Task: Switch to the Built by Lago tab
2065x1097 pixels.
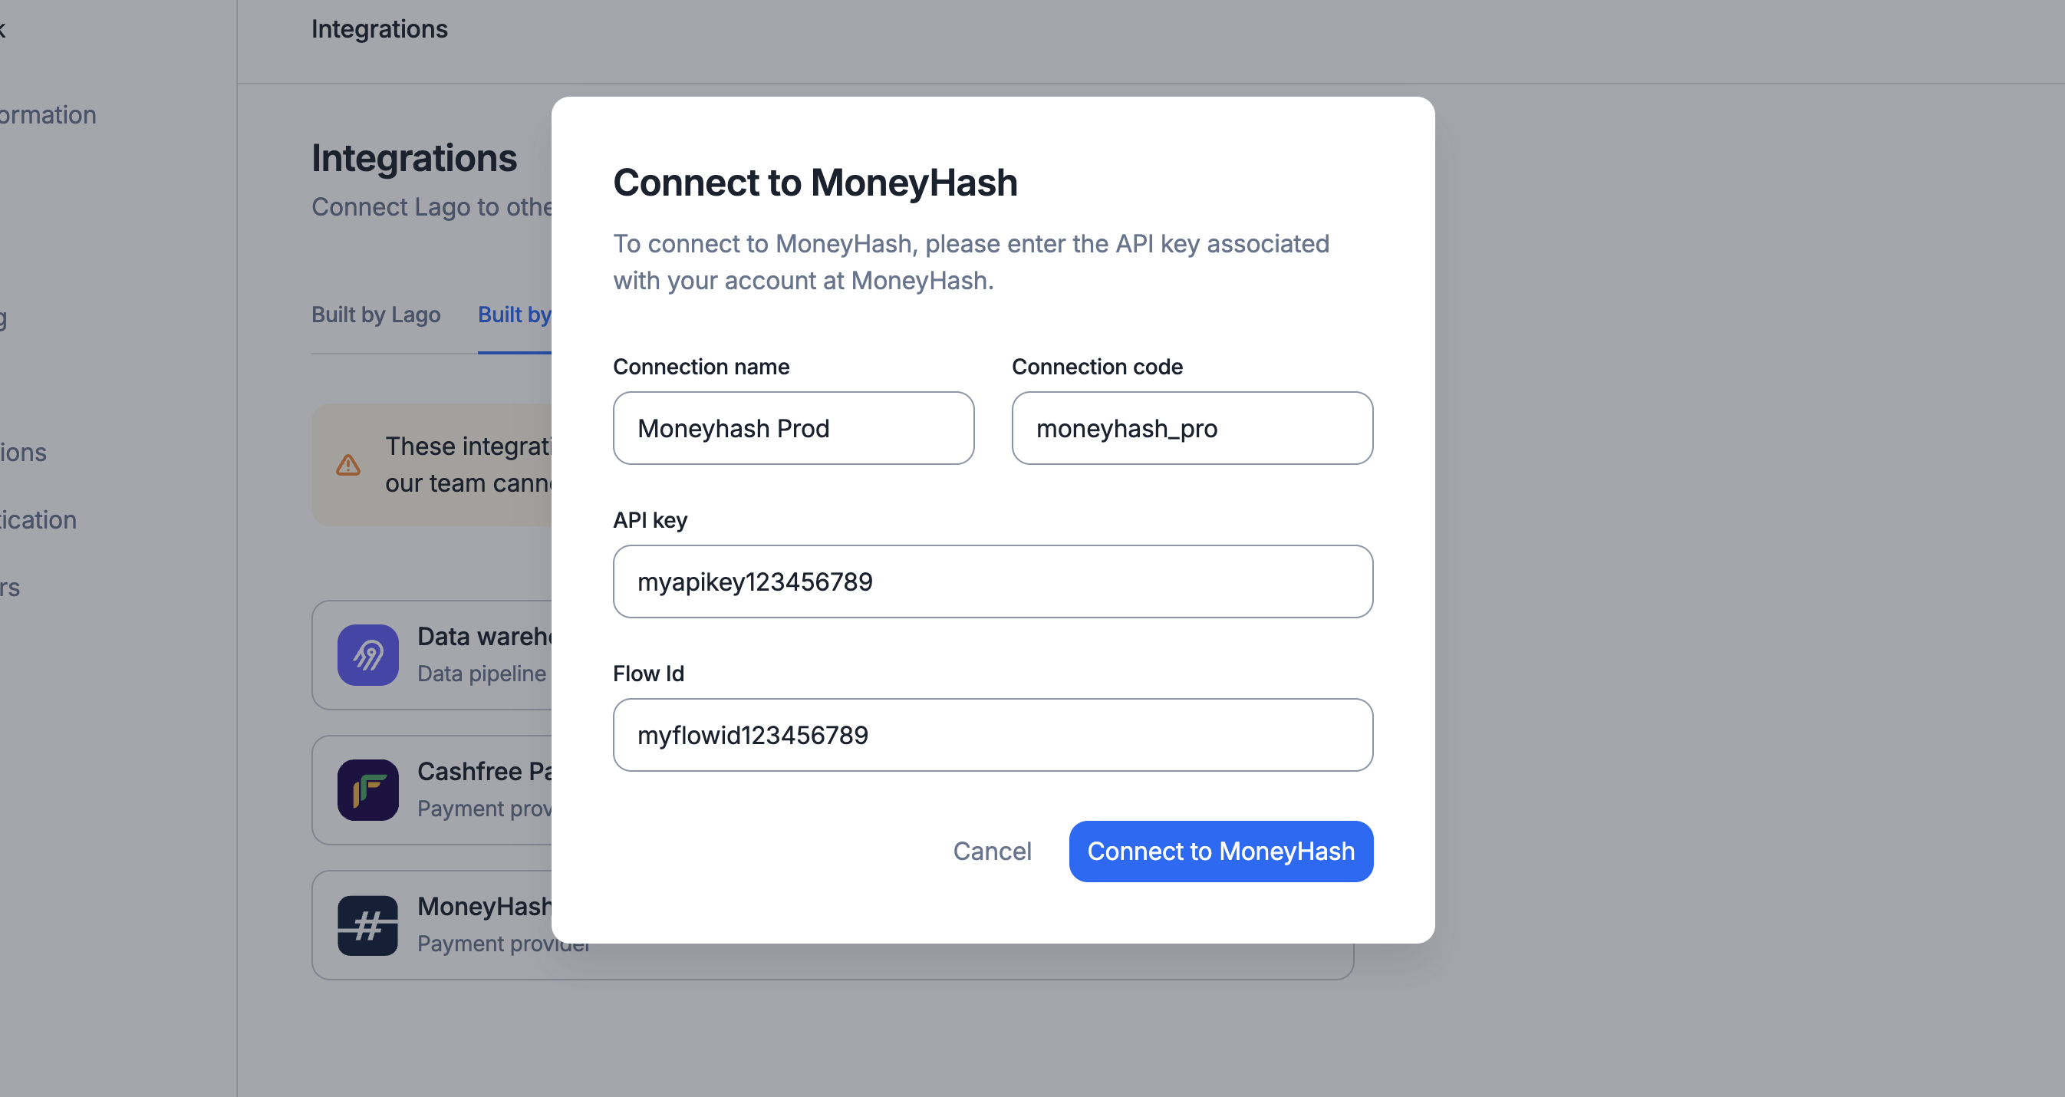Action: click(x=376, y=315)
